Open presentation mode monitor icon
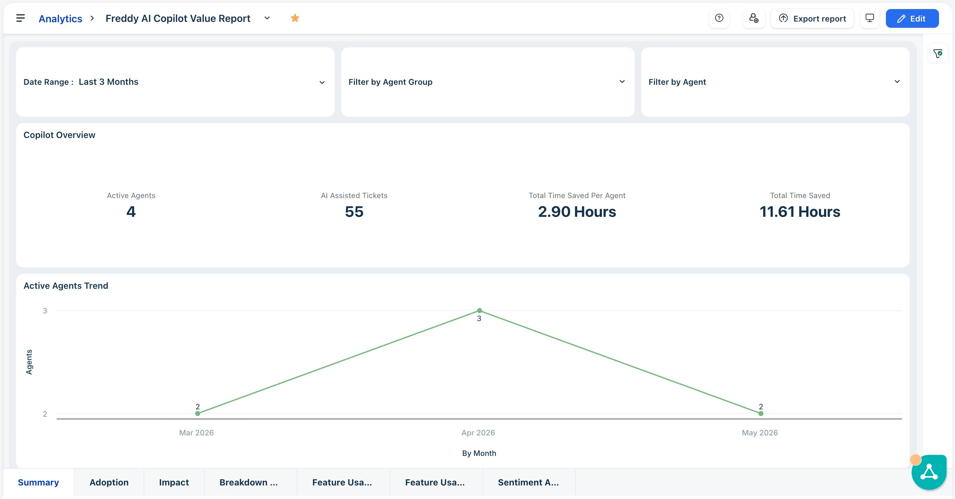Screen dimensions: 955x499 (x=869, y=18)
